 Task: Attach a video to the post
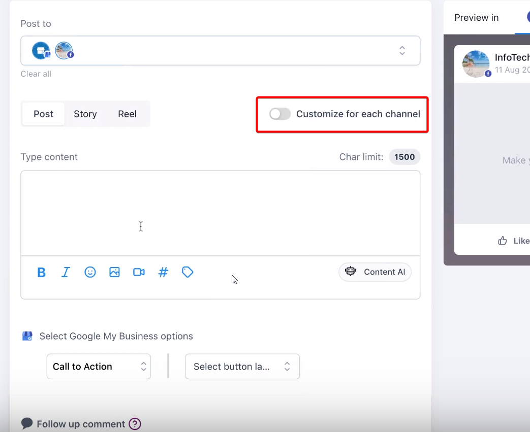coord(139,273)
